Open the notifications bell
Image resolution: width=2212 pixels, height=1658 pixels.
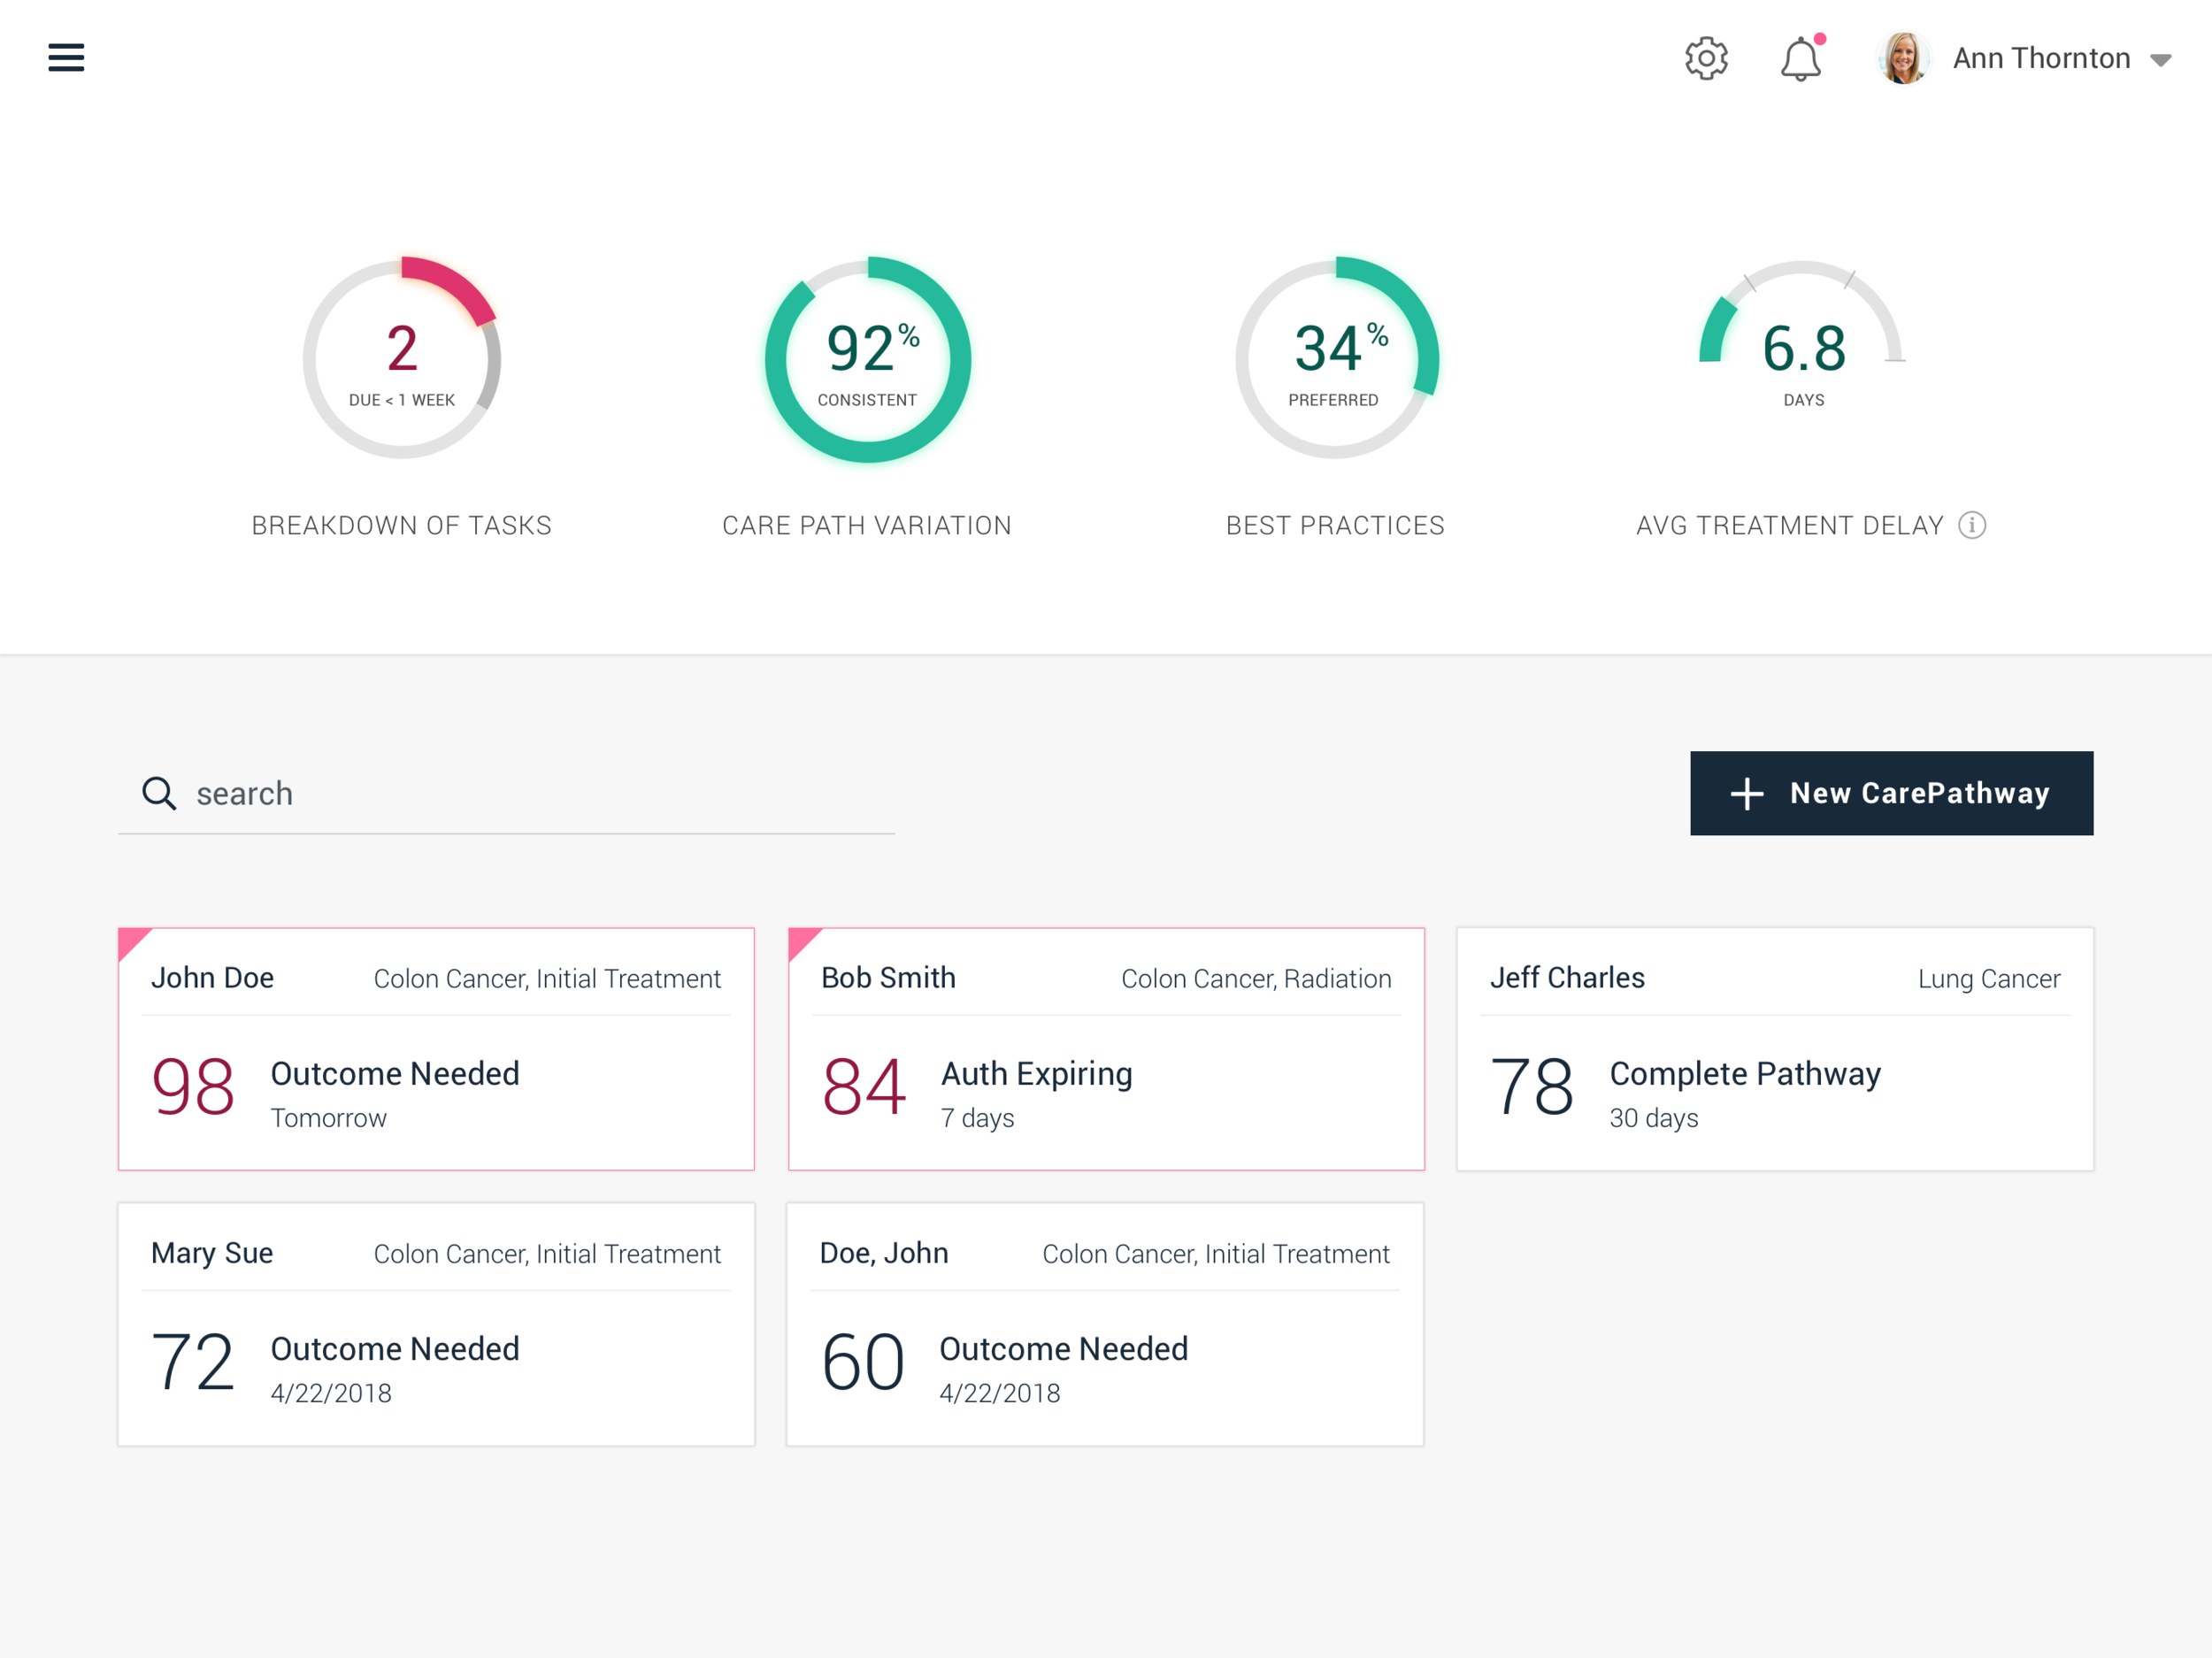[1801, 58]
